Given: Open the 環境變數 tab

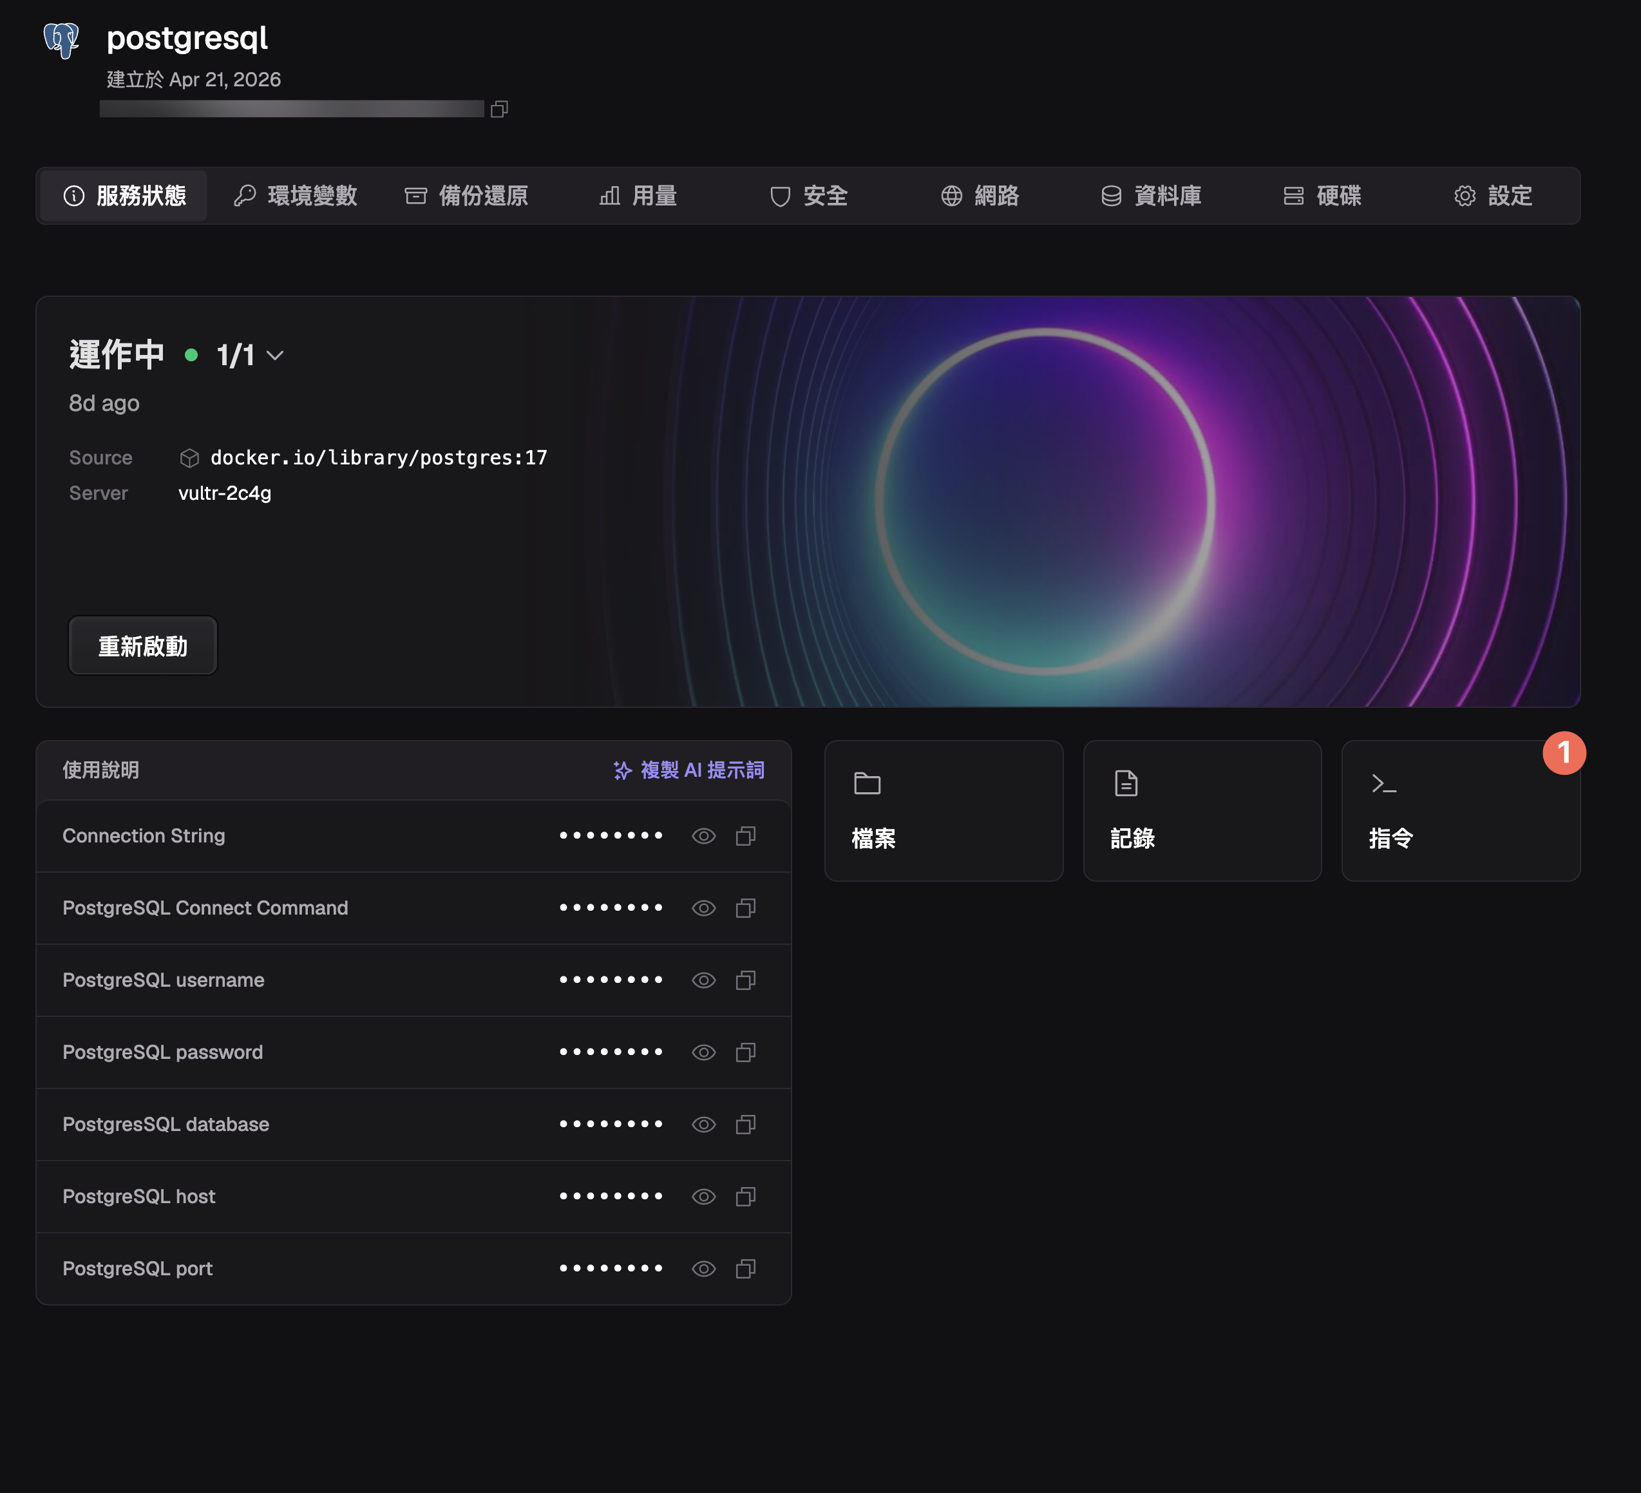Looking at the screenshot, I should click(x=296, y=196).
